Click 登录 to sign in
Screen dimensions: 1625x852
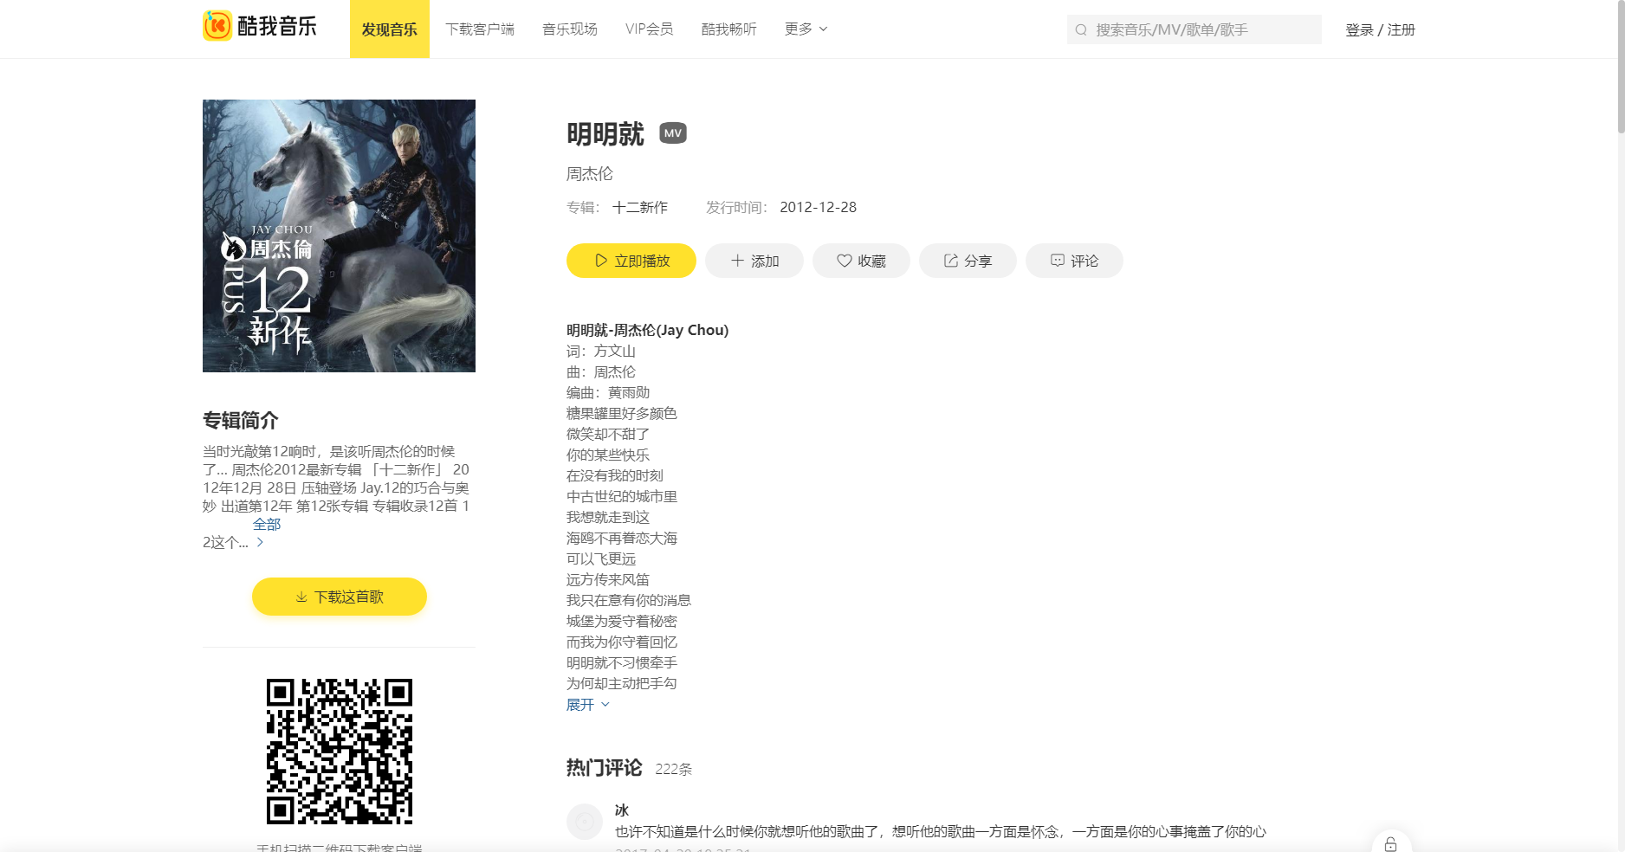tap(1358, 29)
